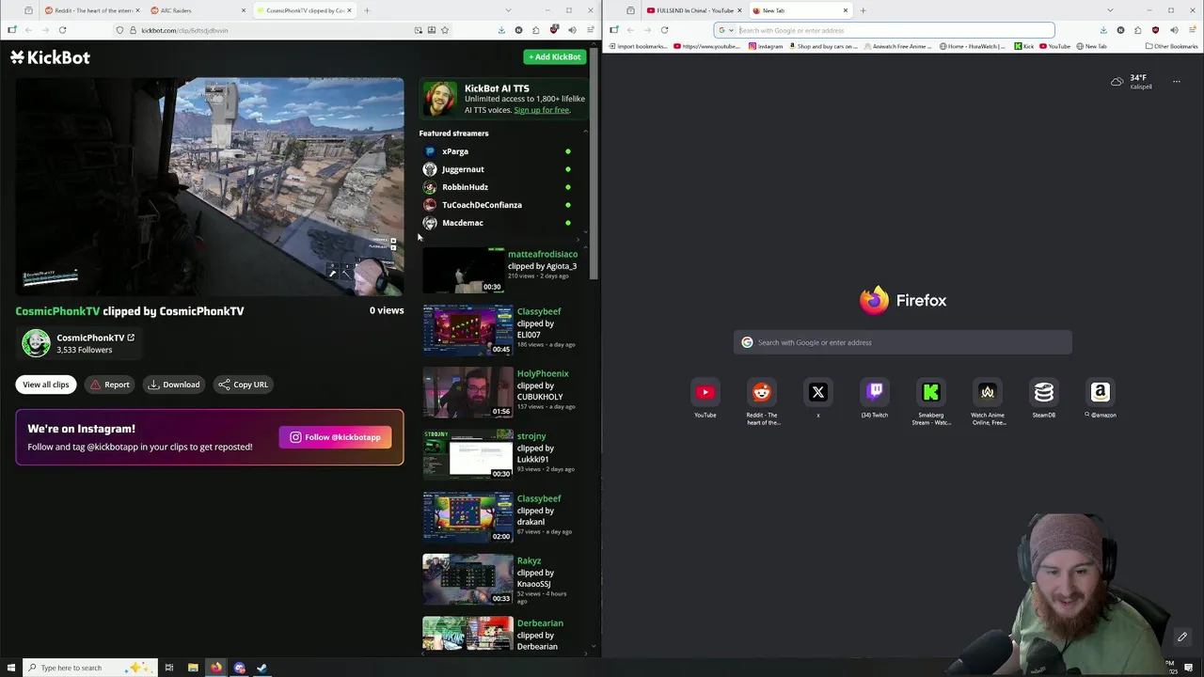
Task: Launch Steam from the taskbar
Action: click(262, 668)
